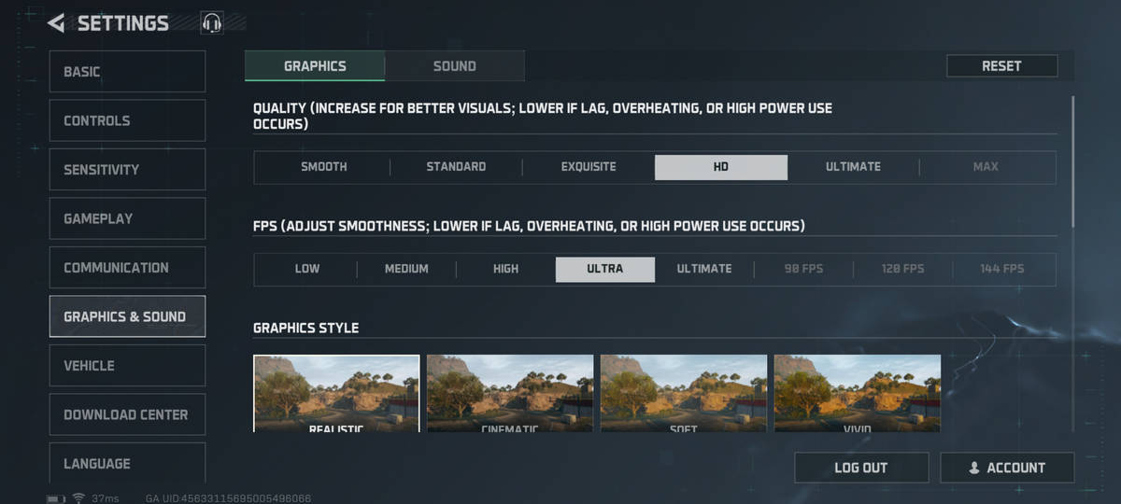Go to Sensitivity settings
The image size is (1121, 504).
pyautogui.click(x=127, y=170)
